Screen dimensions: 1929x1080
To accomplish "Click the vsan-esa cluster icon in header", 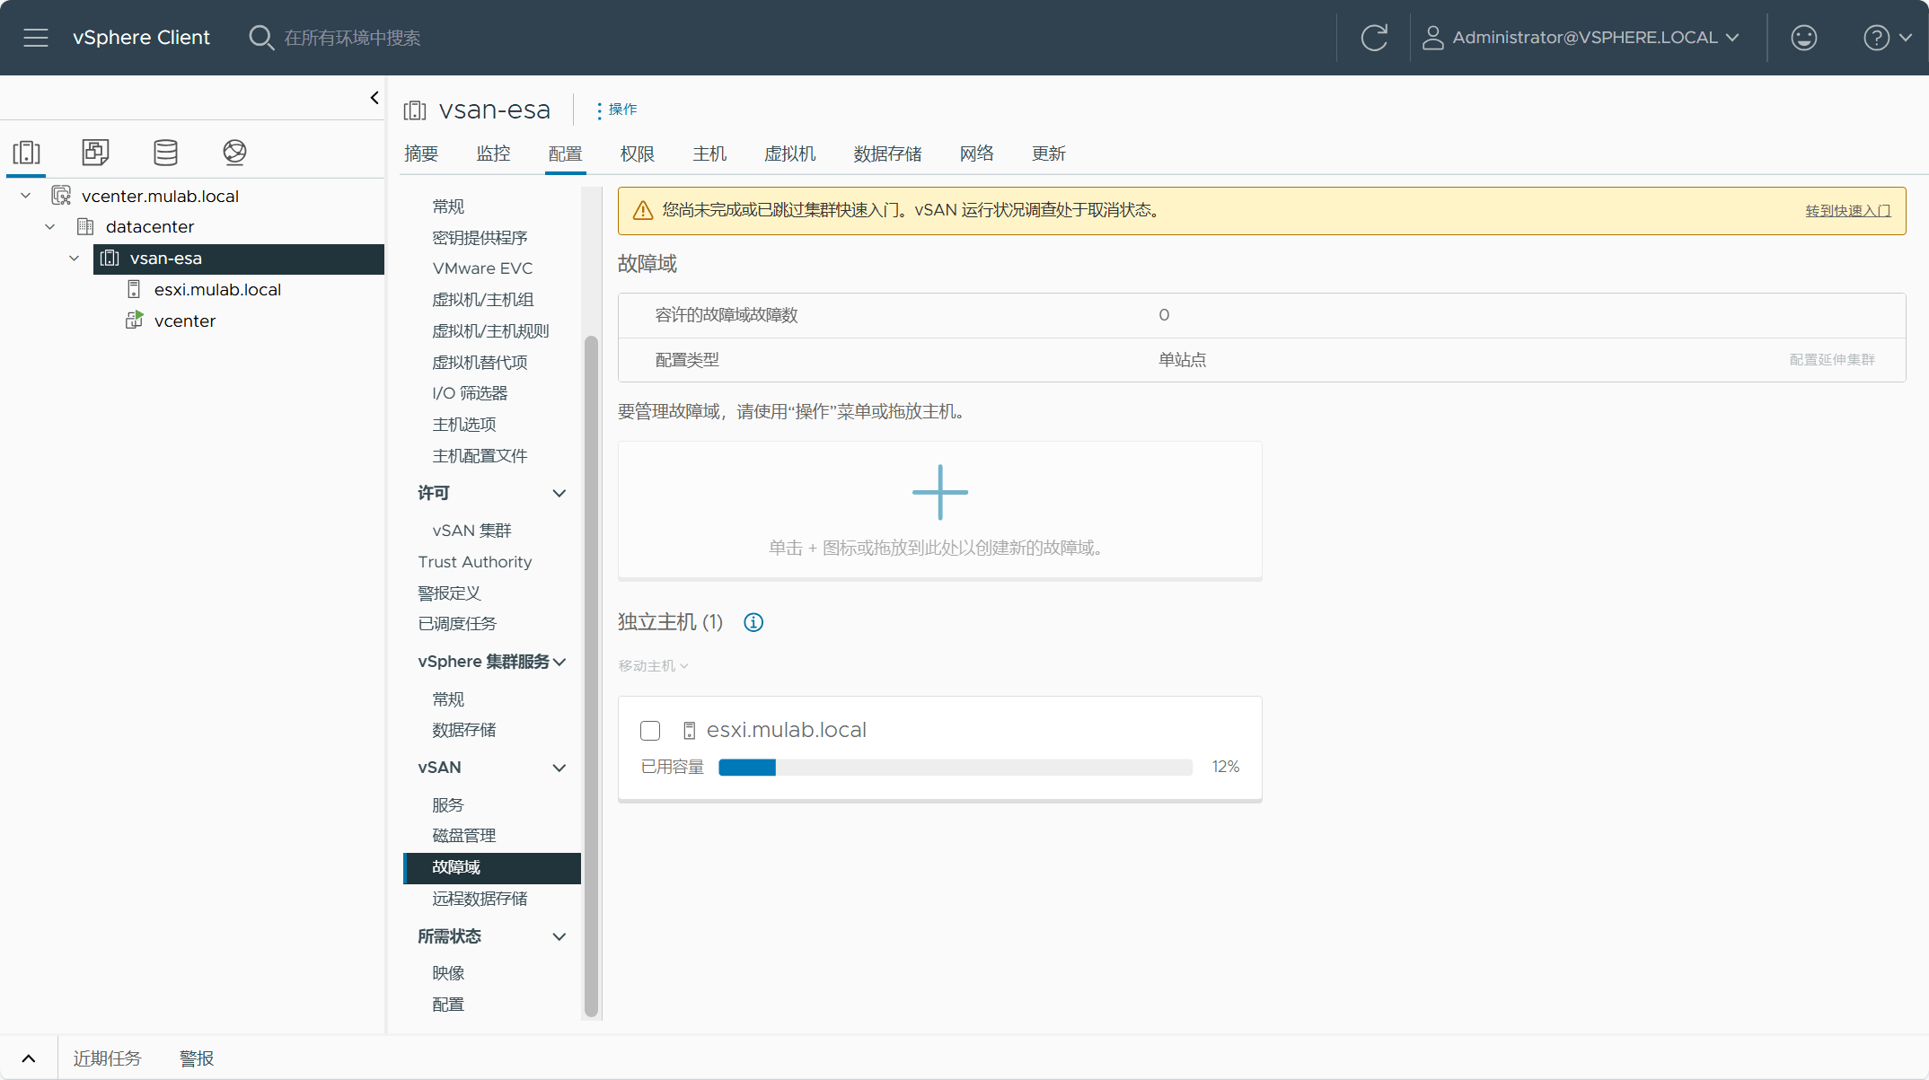I will [415, 110].
